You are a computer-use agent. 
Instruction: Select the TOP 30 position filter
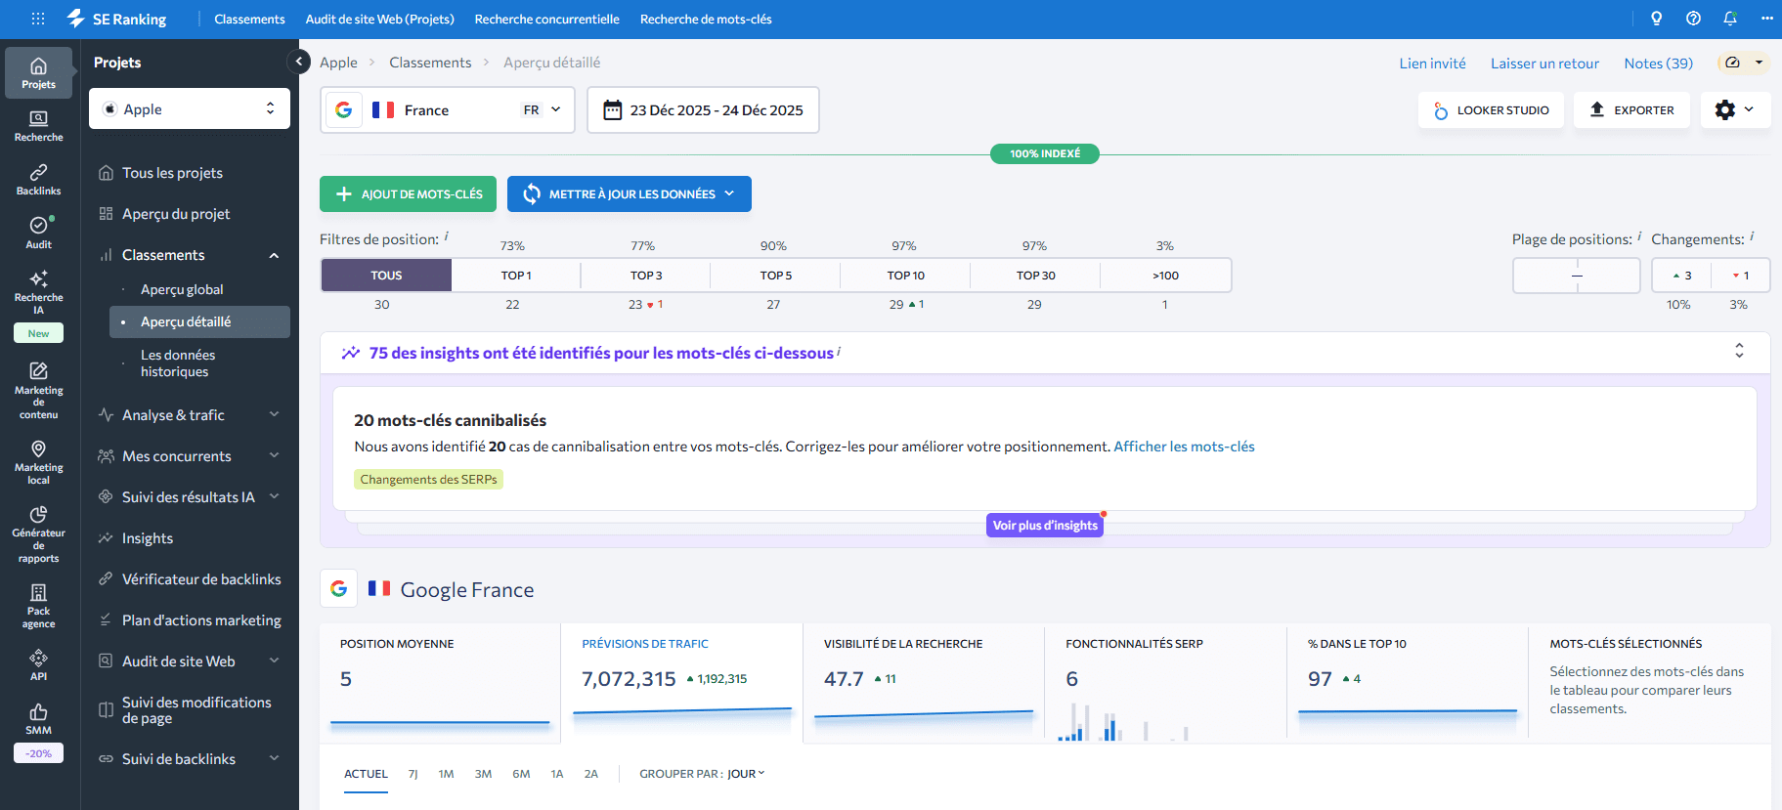tap(1036, 276)
